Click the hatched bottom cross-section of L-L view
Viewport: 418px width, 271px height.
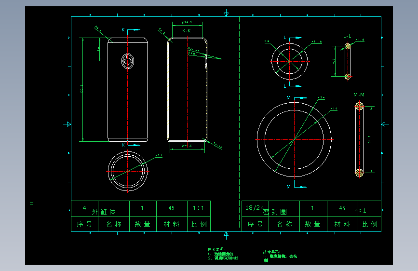[x=348, y=76]
